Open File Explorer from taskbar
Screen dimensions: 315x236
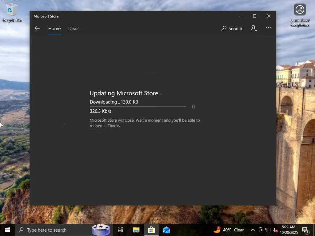(136, 230)
